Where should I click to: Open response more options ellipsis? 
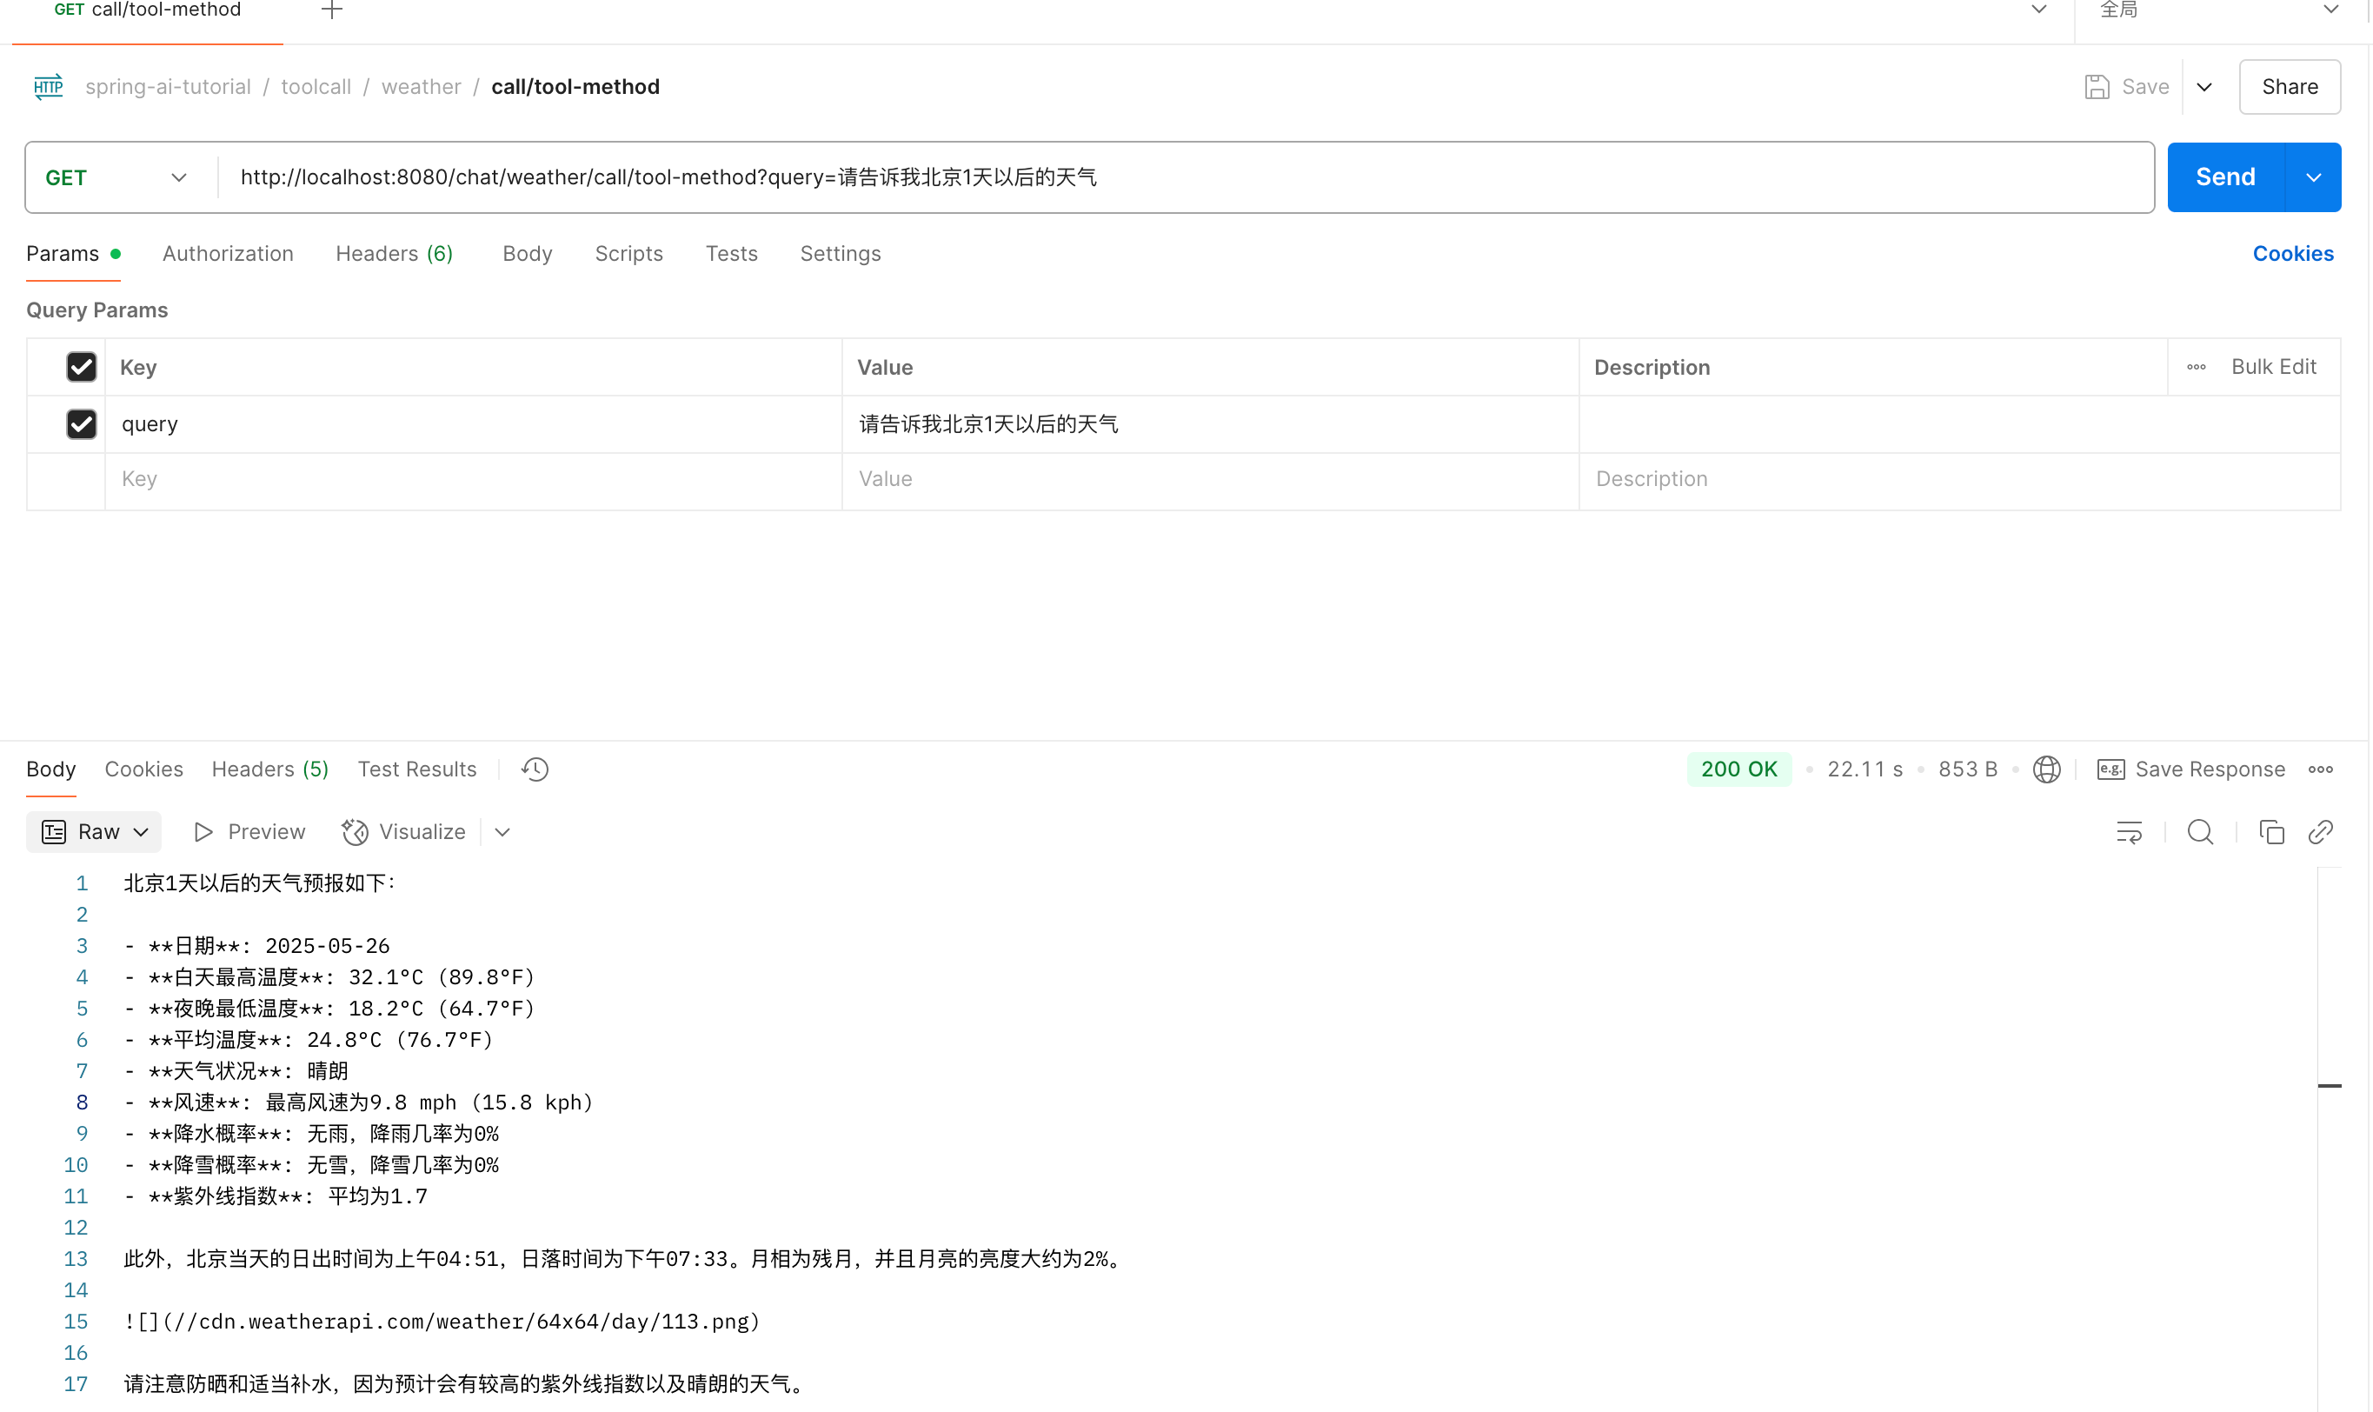(2321, 769)
